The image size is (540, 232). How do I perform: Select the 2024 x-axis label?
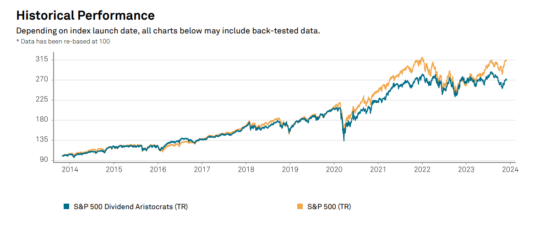click(x=510, y=170)
